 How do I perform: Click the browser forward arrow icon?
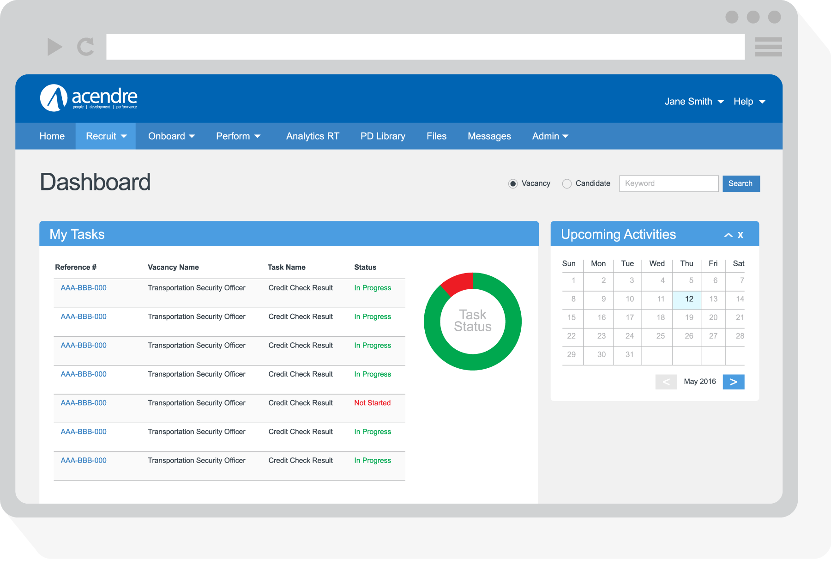(x=55, y=47)
